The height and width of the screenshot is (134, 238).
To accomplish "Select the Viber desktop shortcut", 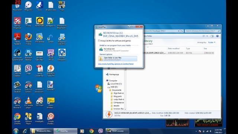I will 28,70.
